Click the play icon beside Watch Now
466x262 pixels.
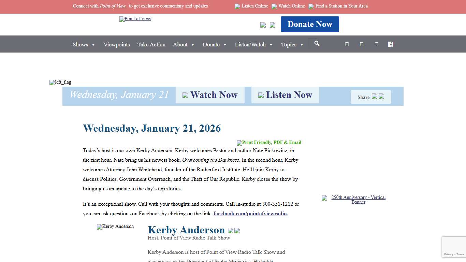pos(185,95)
